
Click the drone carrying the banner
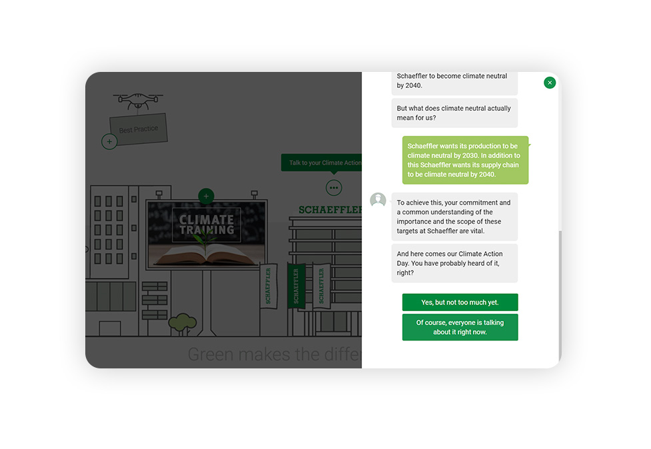click(x=137, y=99)
